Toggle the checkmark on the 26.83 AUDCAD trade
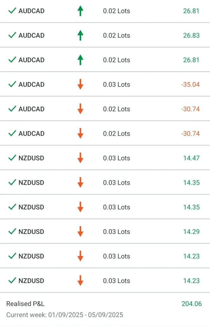 pos(12,35)
